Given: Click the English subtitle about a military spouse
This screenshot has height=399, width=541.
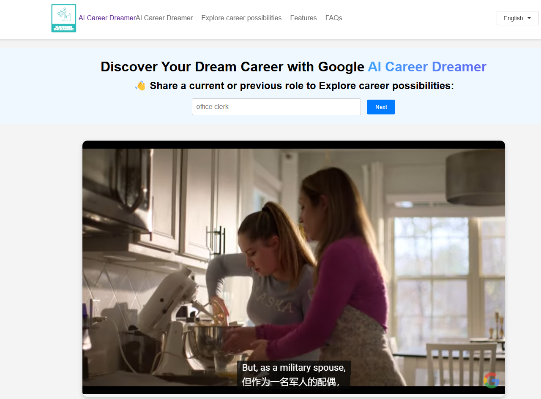Looking at the screenshot, I should click(x=294, y=367).
